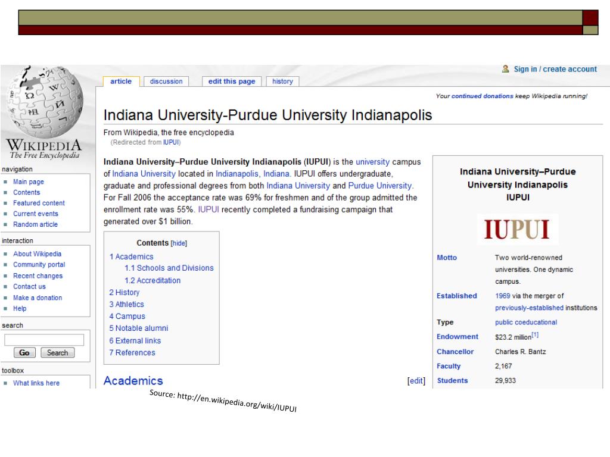Jump to 3 Athletics section
This screenshot has width=610, height=457.
[126, 304]
